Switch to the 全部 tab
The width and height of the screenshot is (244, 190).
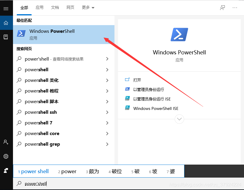click(x=24, y=8)
